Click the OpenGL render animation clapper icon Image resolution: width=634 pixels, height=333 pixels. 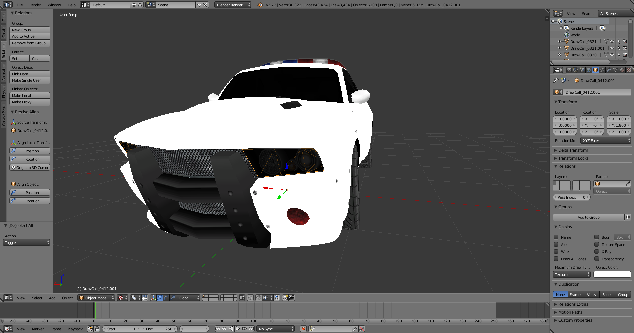click(292, 298)
